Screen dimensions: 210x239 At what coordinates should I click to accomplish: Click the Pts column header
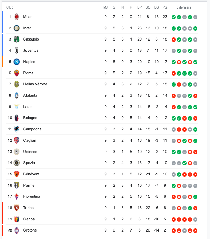point(165,7)
